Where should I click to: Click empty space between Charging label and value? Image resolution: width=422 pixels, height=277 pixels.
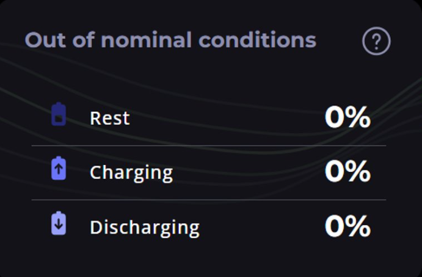click(x=247, y=172)
